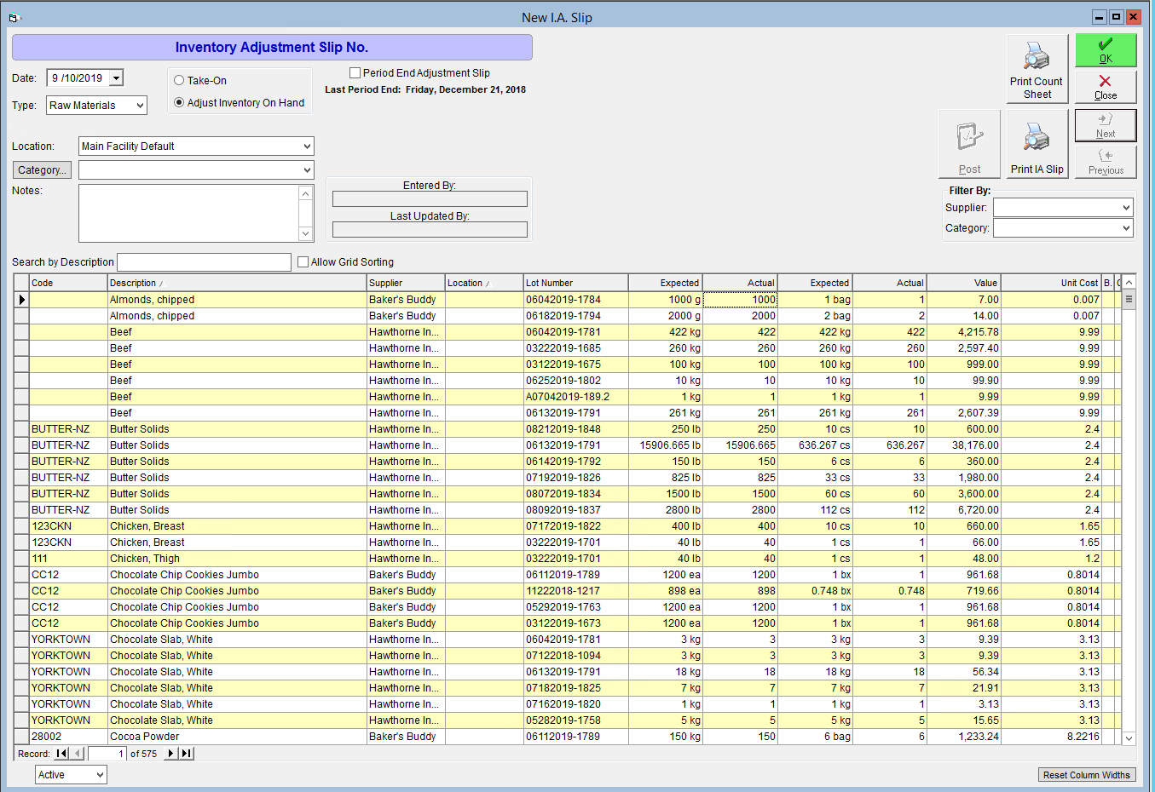This screenshot has width=1155, height=792.
Task: Click value cell 38,176.00
Action: pyautogui.click(x=964, y=445)
